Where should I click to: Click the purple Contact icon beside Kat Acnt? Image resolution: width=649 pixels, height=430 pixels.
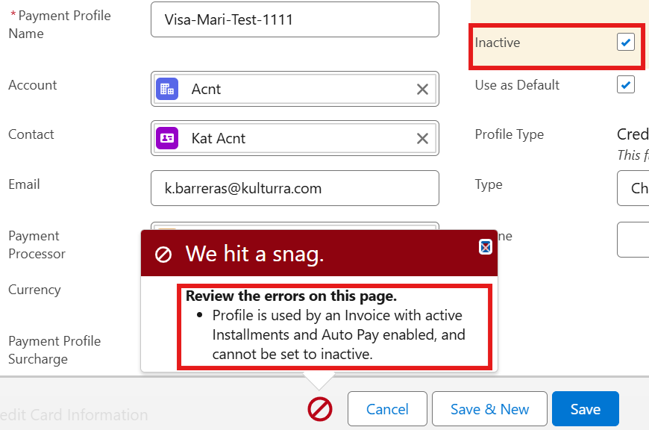tap(167, 138)
